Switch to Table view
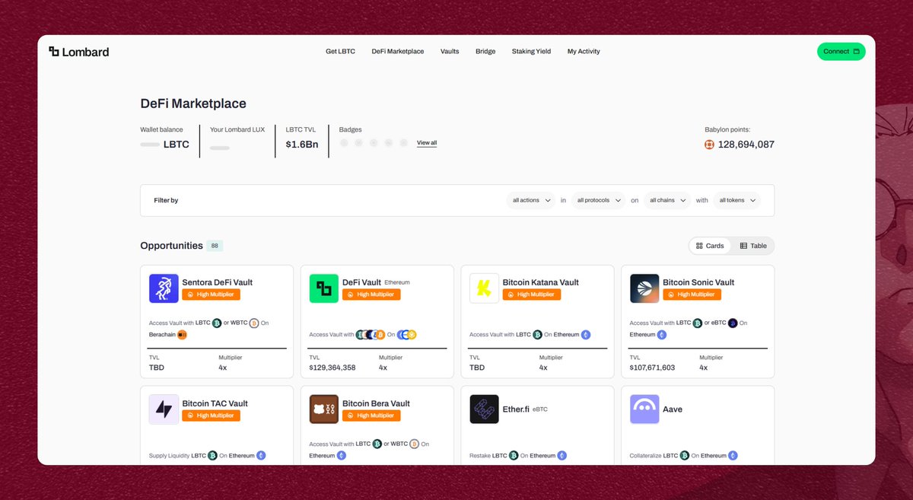 (x=753, y=246)
